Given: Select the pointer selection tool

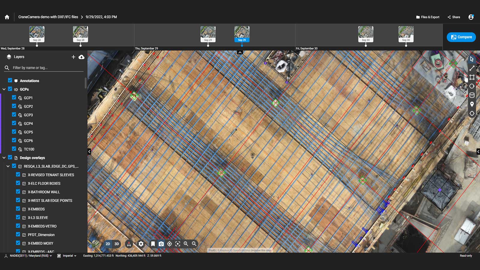Looking at the screenshot, I should tap(472, 59).
